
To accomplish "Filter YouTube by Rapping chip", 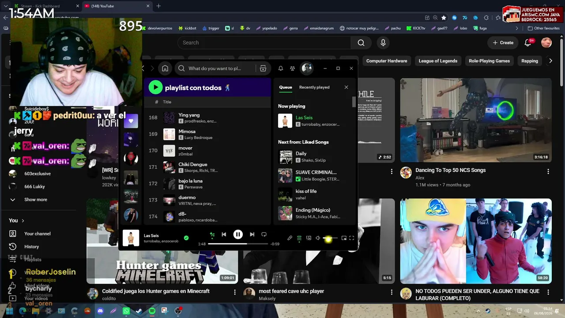I will tap(530, 61).
